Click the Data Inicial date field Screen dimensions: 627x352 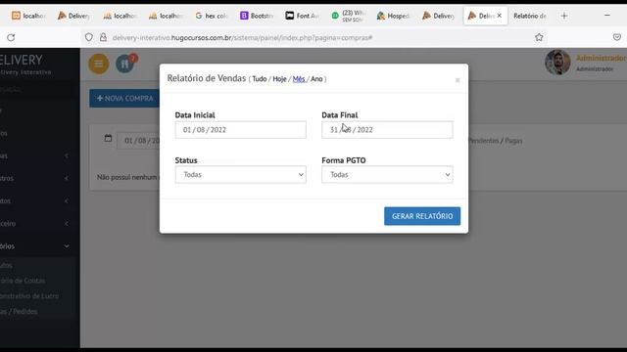click(x=240, y=130)
